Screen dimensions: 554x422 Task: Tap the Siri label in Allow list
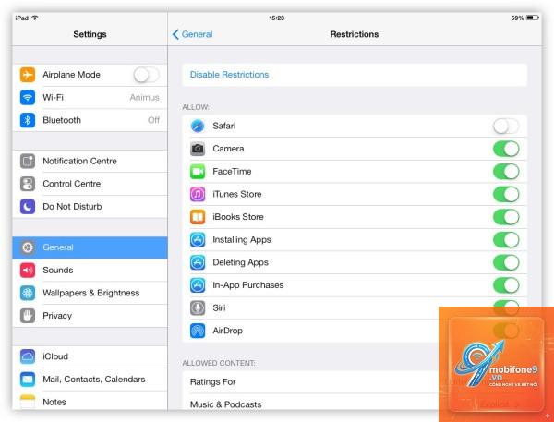(219, 307)
